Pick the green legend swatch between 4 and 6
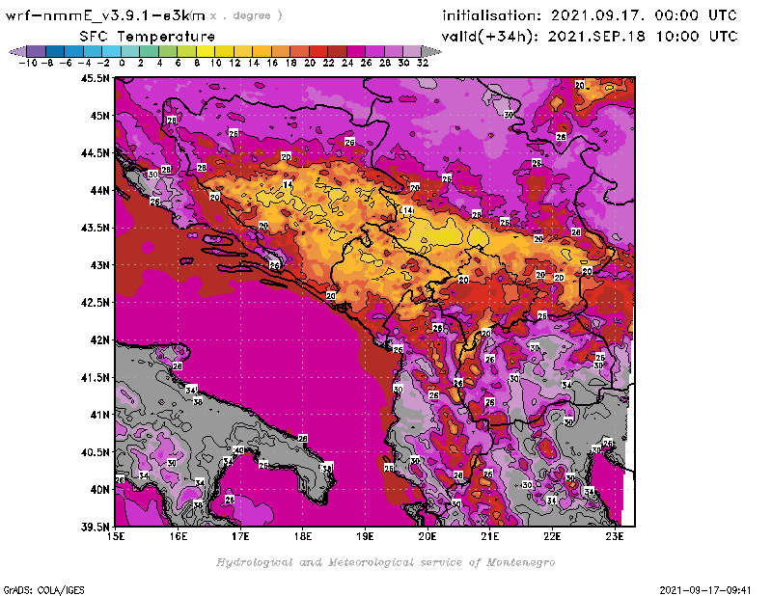The height and width of the screenshot is (596, 772). (168, 51)
